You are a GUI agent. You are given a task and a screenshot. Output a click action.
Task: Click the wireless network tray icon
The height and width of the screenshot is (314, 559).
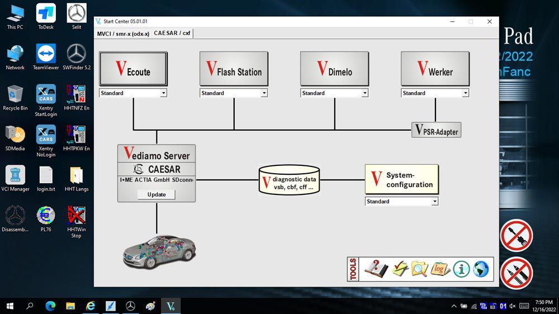[x=474, y=306]
